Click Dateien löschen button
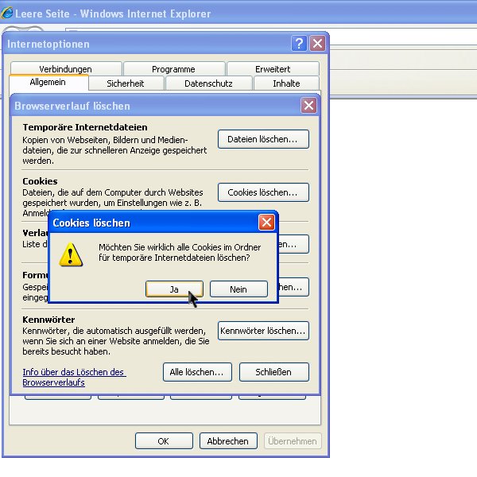 coord(263,139)
